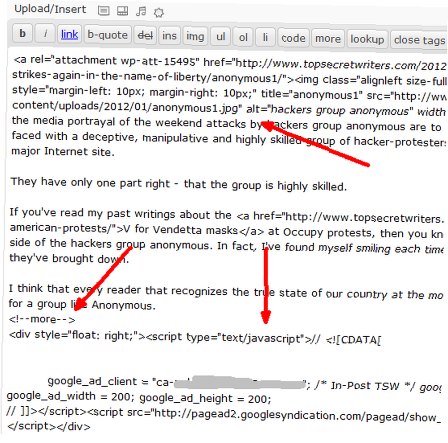Click the Add Media star icon
448x443 pixels.
(159, 12)
